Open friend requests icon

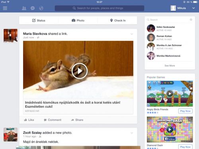click(x=24, y=8)
